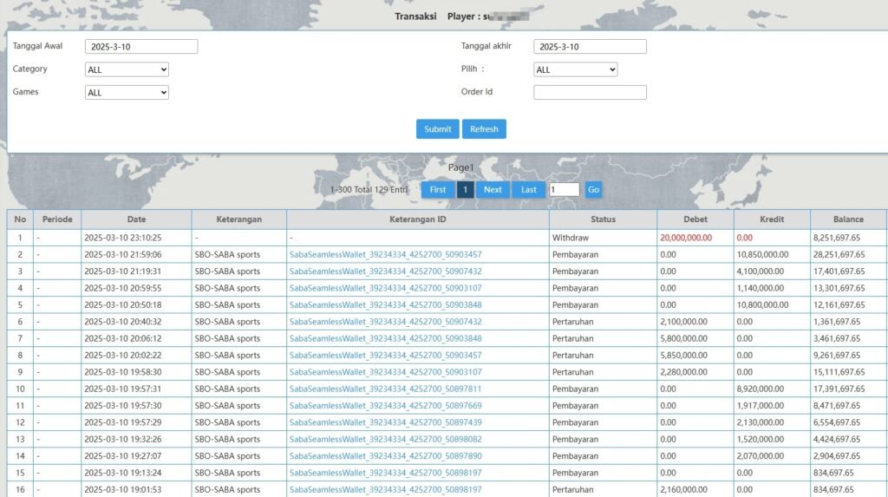
Task: Click the page number input field
Action: pyautogui.click(x=564, y=190)
